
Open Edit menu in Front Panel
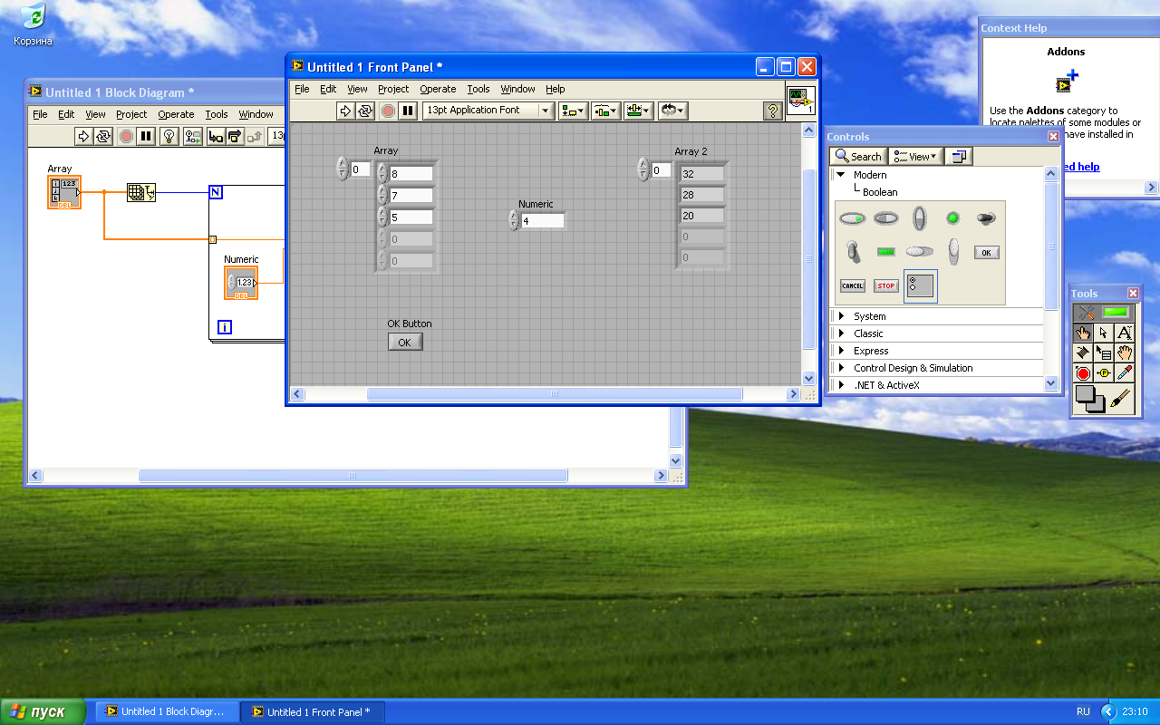pos(328,89)
